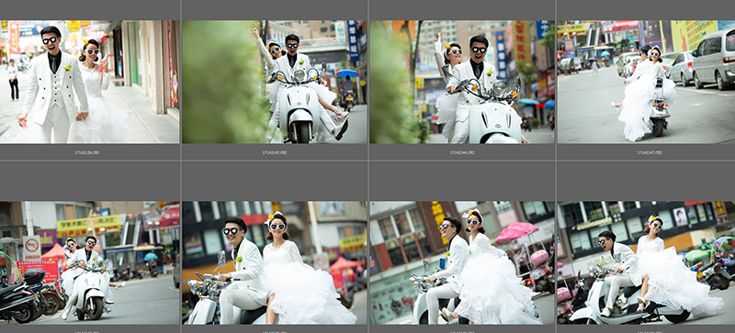
Task: Select the couple walking on sidewalk thumbnail
Action: tap(89, 82)
